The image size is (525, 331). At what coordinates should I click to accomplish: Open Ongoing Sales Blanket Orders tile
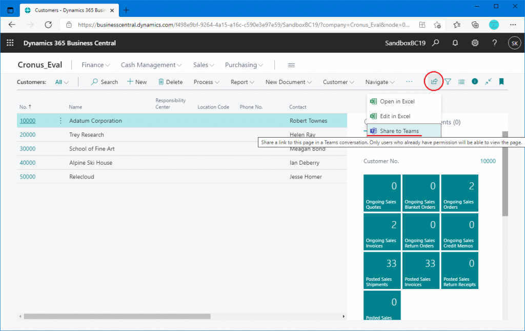point(421,193)
